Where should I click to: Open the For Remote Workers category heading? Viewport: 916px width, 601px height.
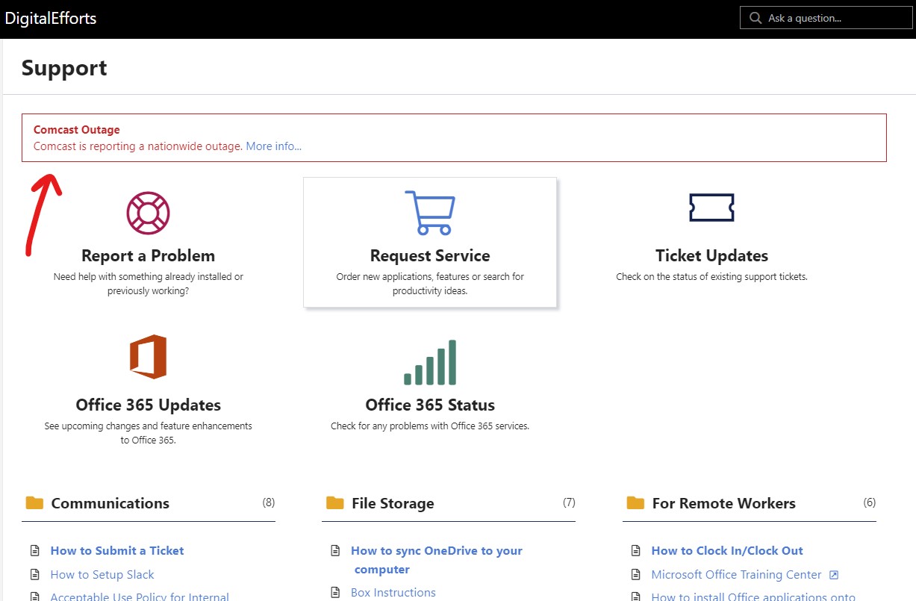coord(724,503)
